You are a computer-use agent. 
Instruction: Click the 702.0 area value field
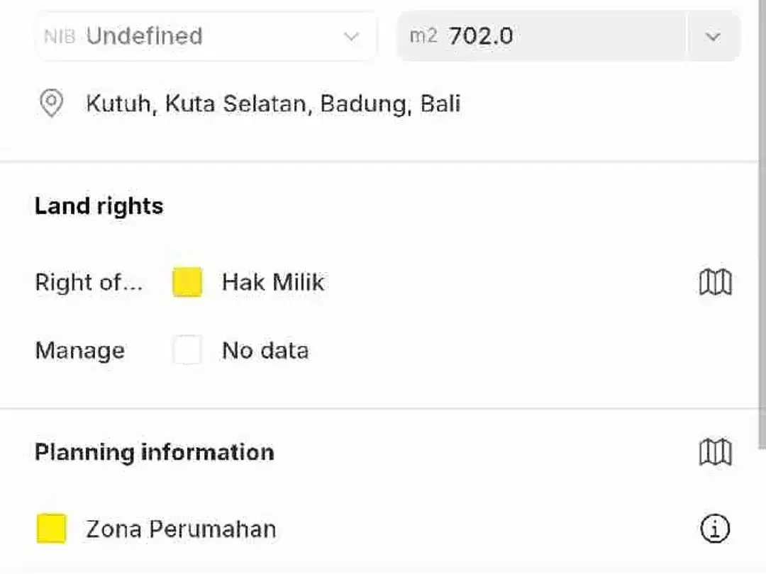pos(543,36)
